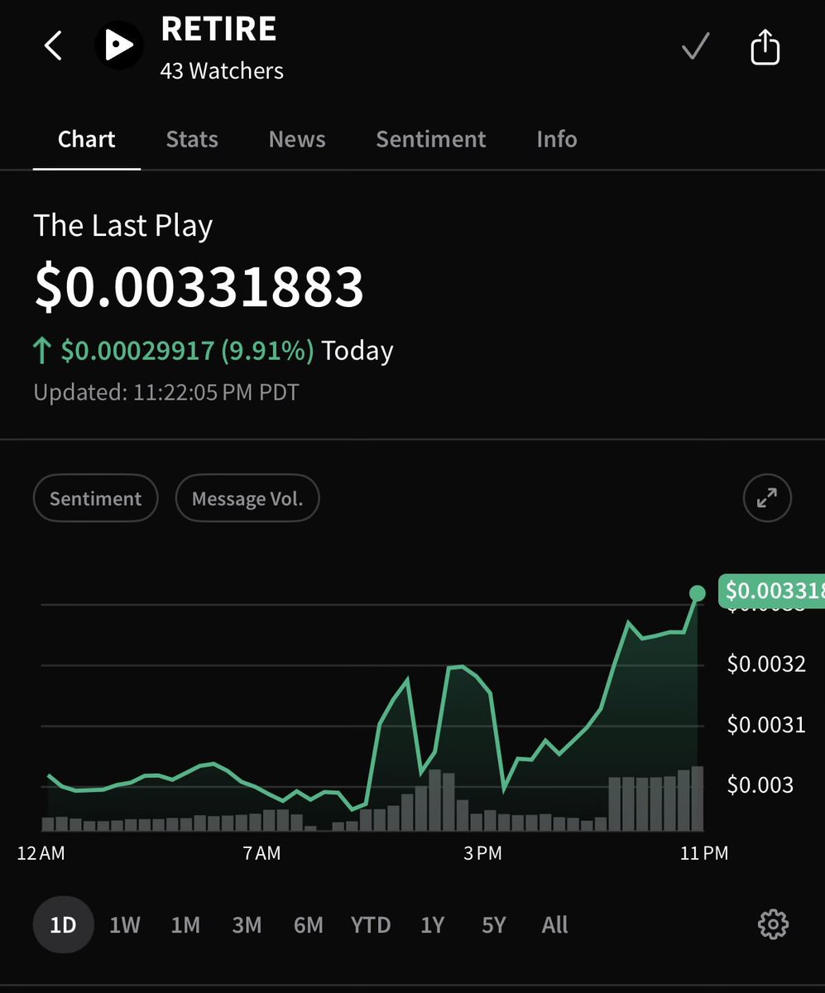The image size is (825, 993).
Task: Tap the back arrow icon
Action: click(x=53, y=46)
